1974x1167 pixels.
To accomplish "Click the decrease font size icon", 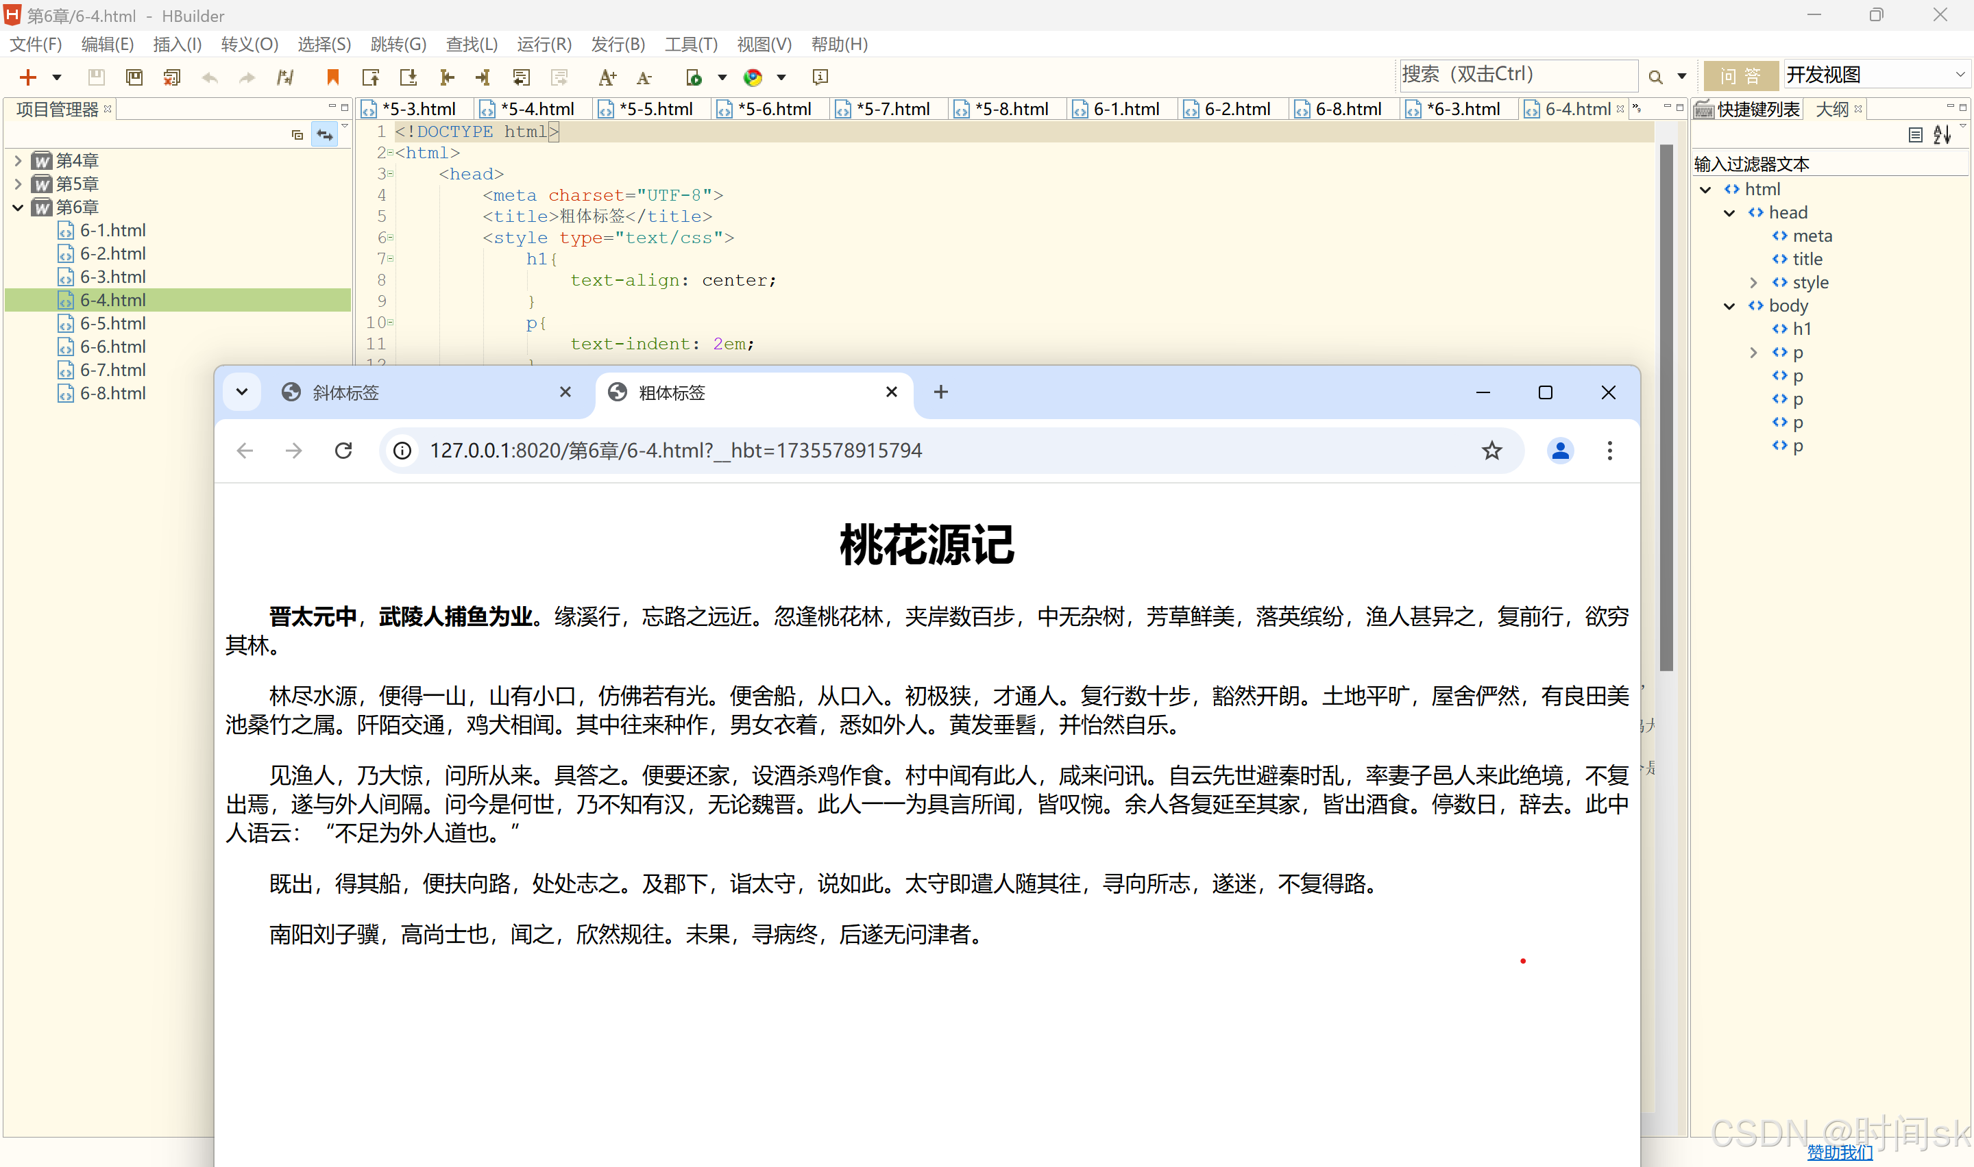I will (644, 77).
